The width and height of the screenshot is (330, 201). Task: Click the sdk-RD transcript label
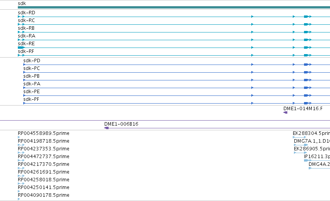tap(26, 13)
